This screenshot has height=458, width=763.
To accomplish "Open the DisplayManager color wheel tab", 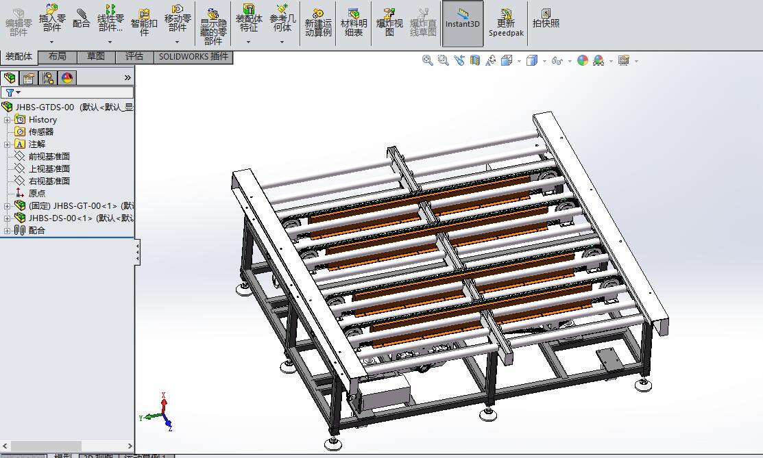I will pyautogui.click(x=67, y=78).
